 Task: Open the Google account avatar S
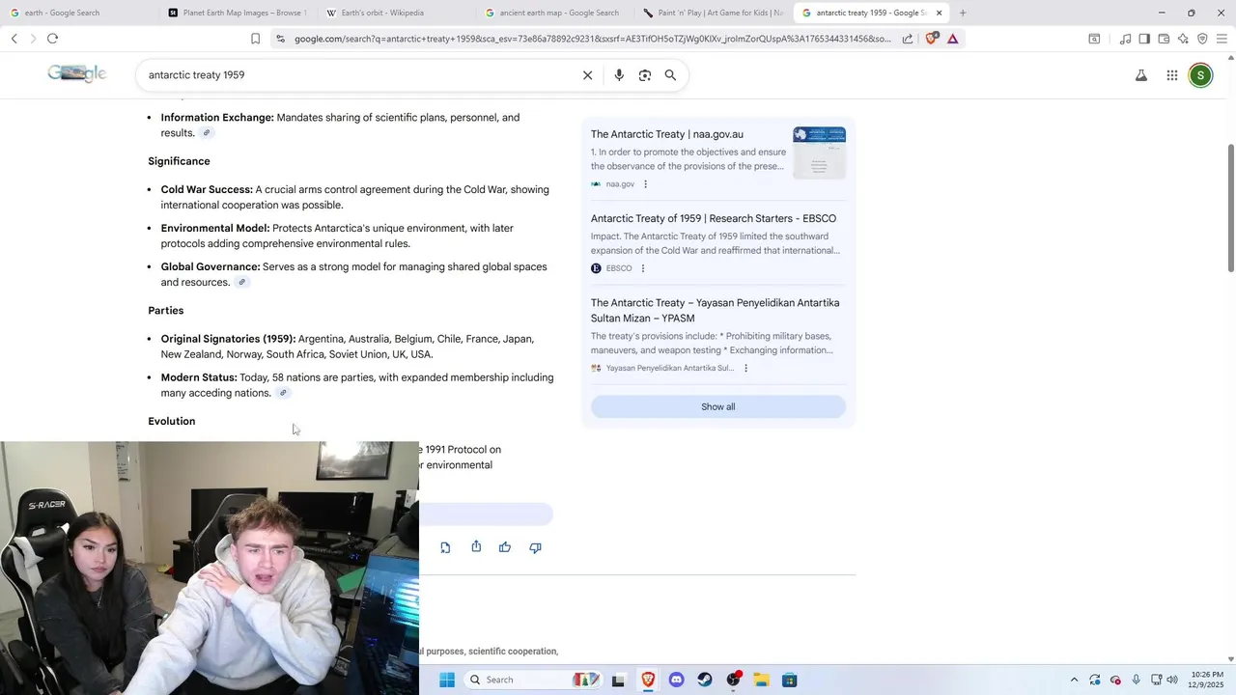point(1200,75)
